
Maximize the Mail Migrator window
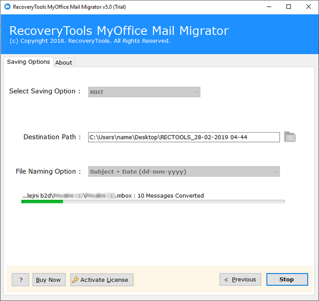pyautogui.click(x=289, y=7)
